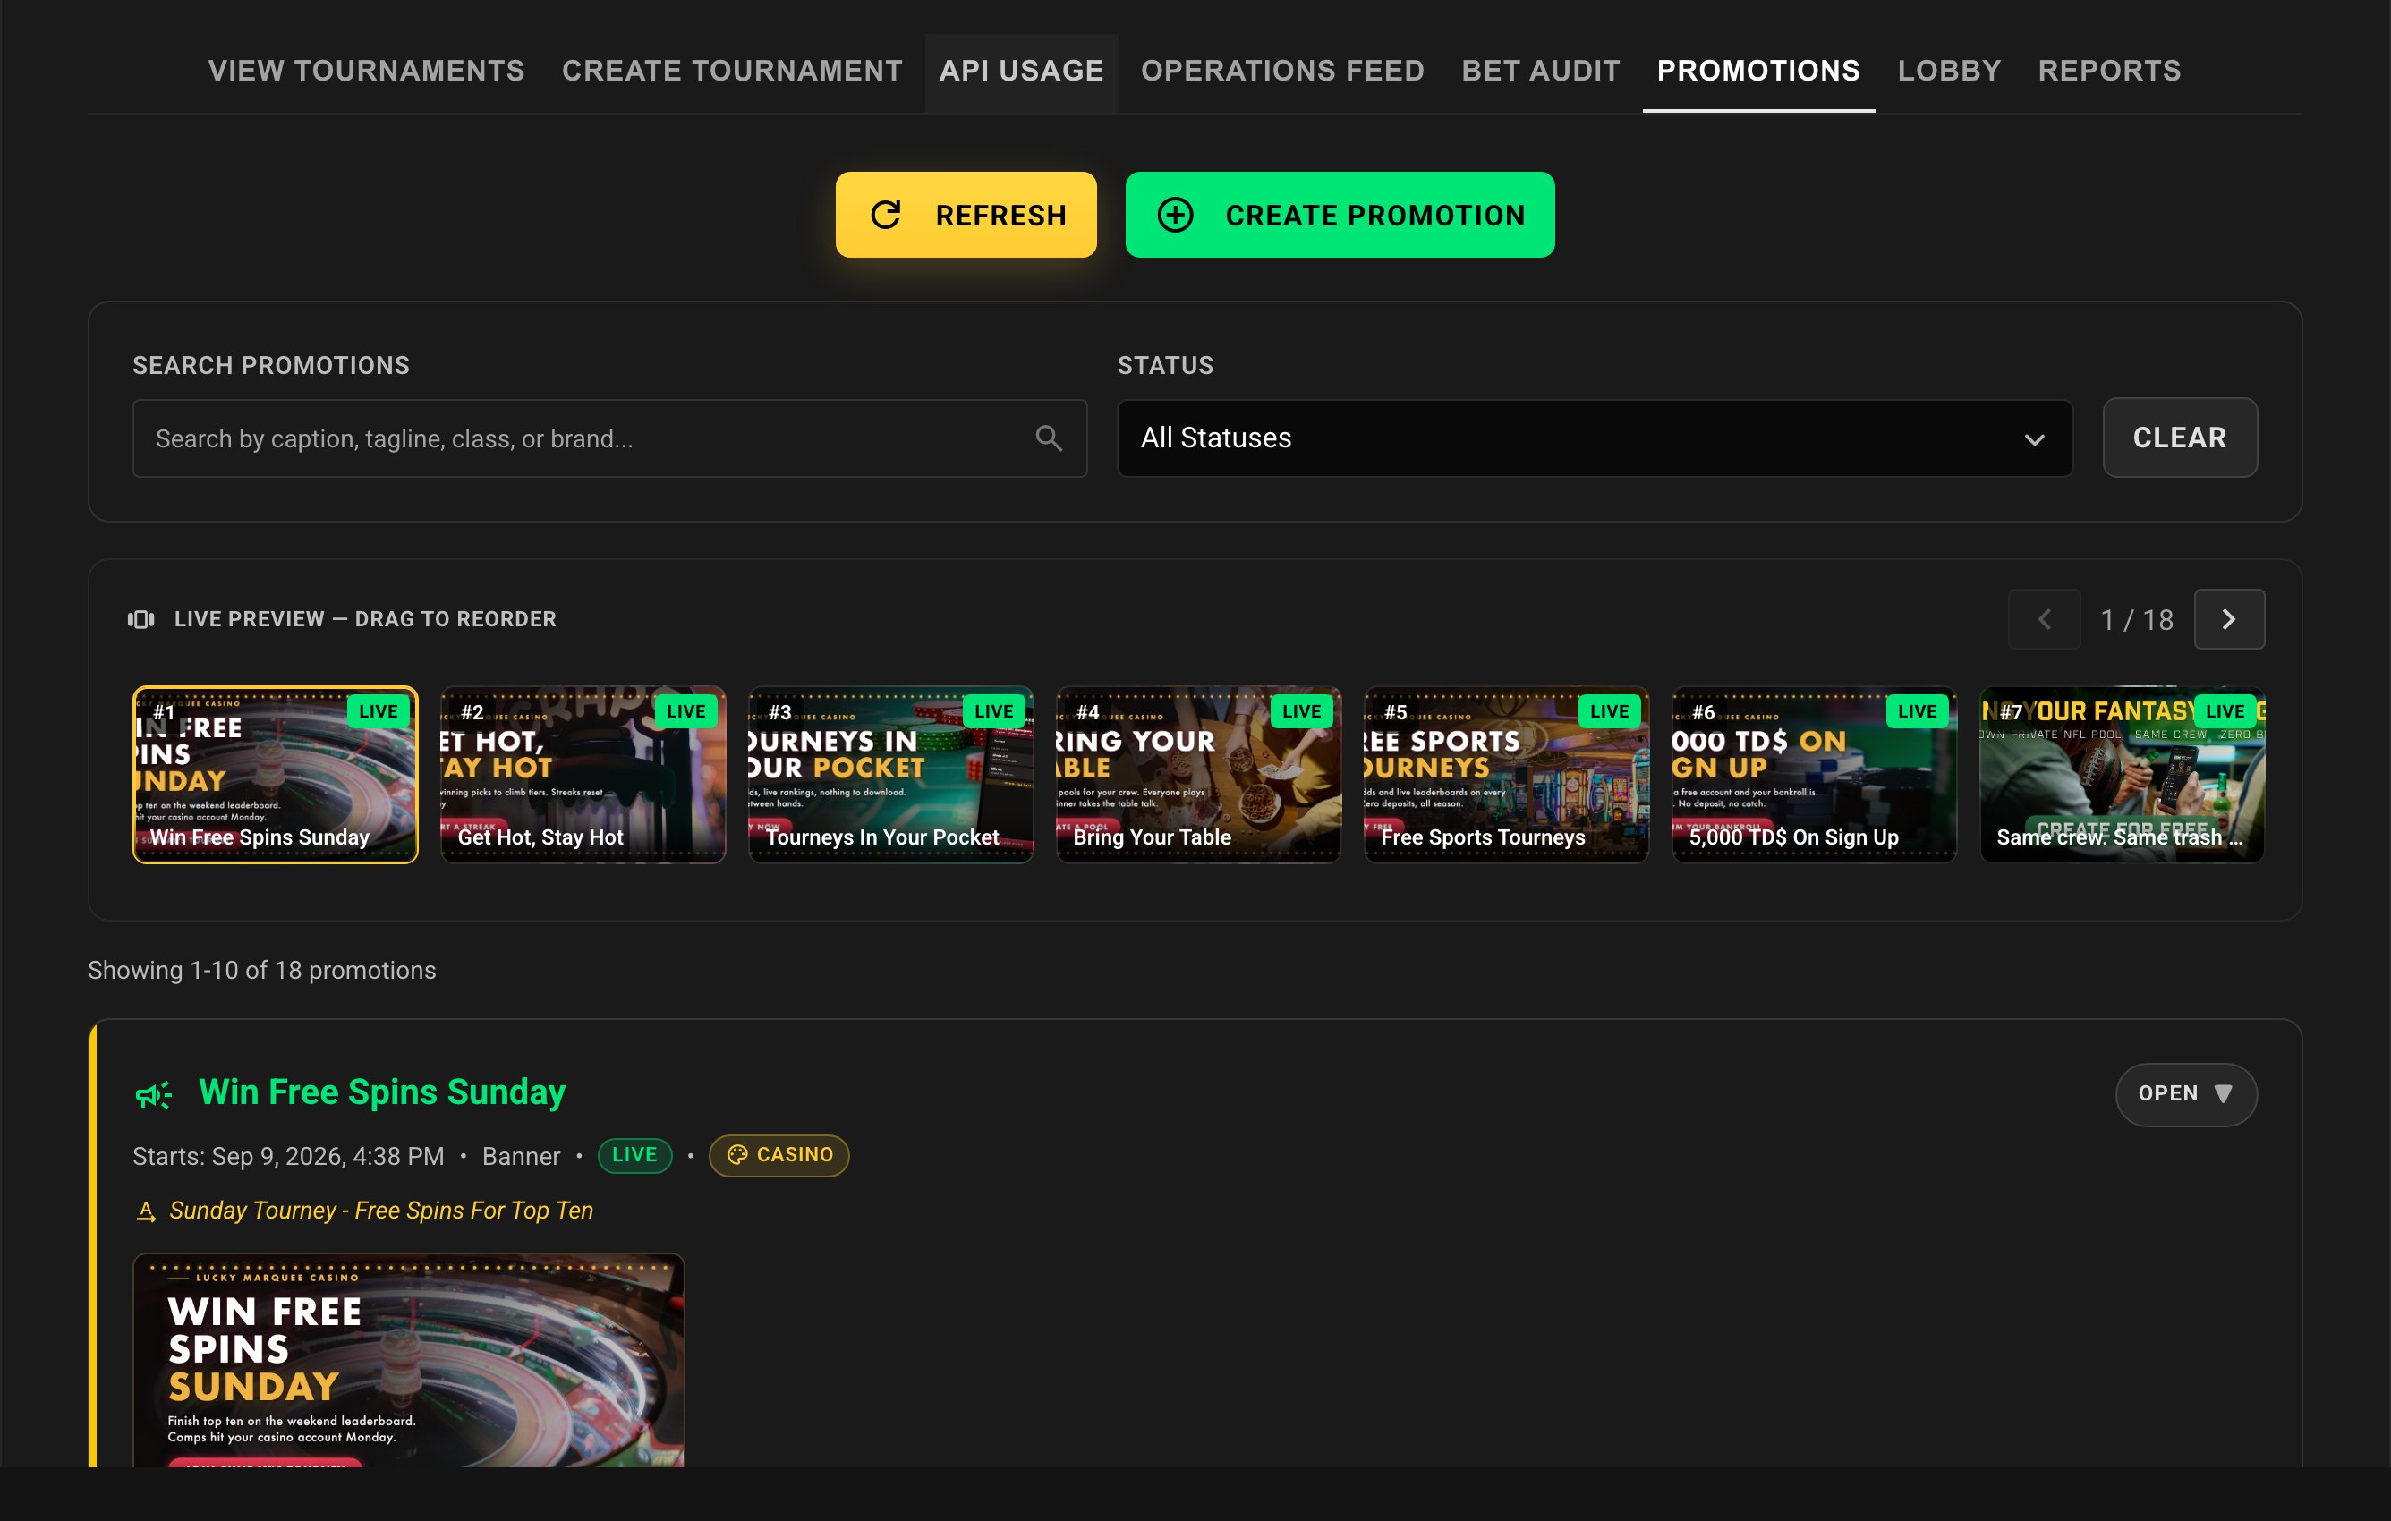Select the 5,000 TD$ On Sign Up thumbnail
2391x1521 pixels.
pyautogui.click(x=1814, y=775)
